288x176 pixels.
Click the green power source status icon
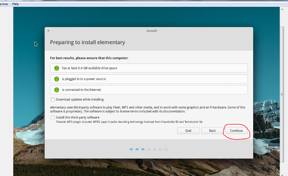[57, 79]
